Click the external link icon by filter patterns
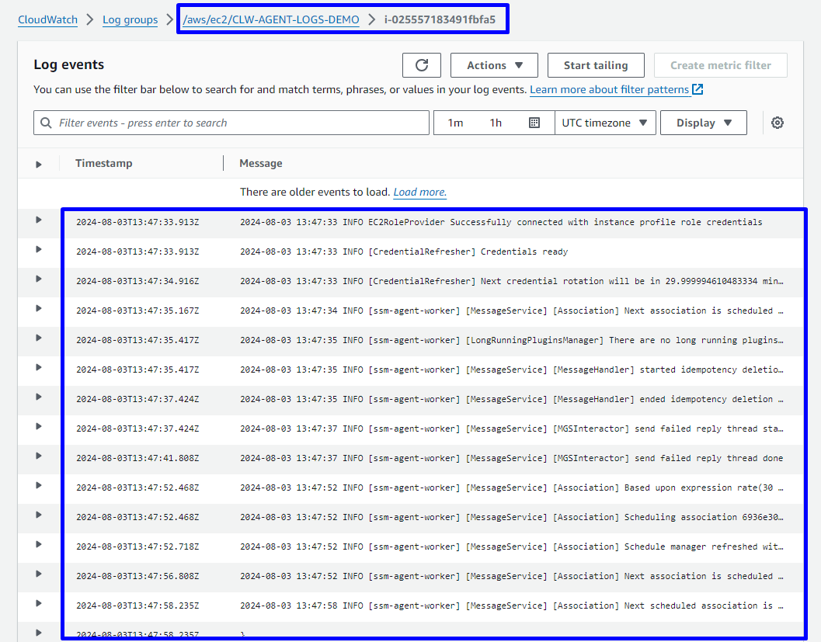Image resolution: width=821 pixels, height=642 pixels. [x=698, y=89]
